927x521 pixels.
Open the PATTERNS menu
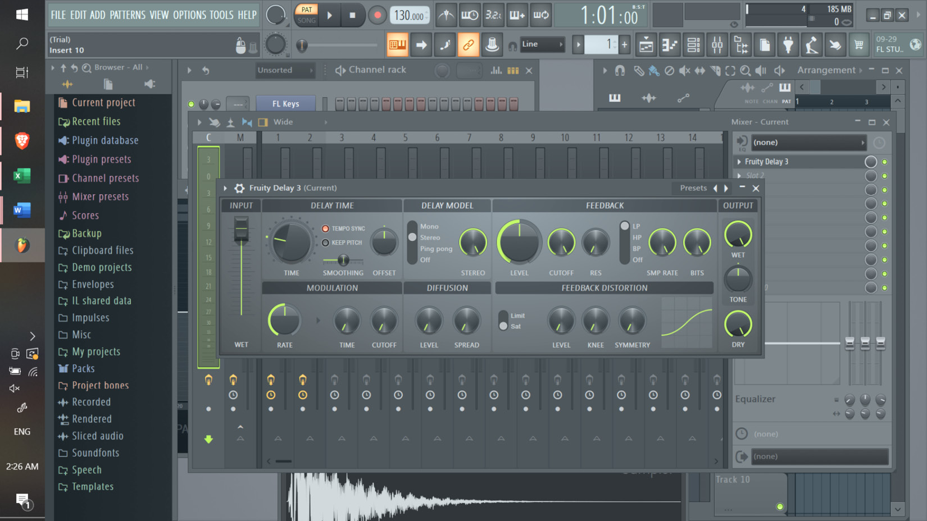pos(128,15)
